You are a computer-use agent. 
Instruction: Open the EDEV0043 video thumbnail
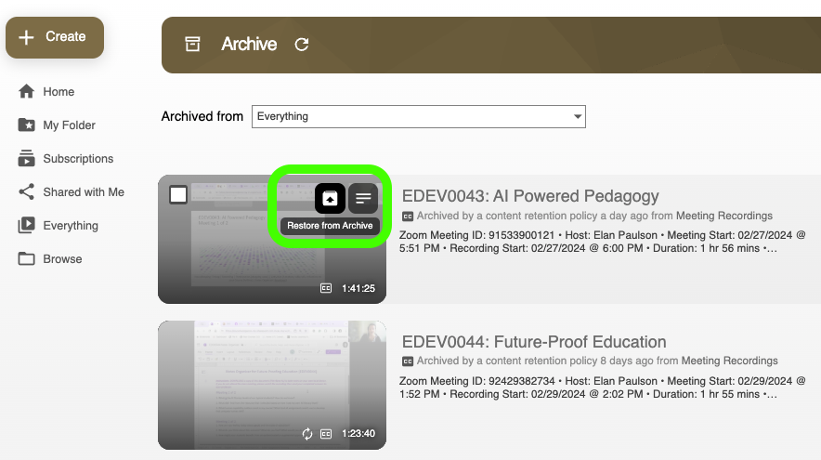click(x=272, y=240)
